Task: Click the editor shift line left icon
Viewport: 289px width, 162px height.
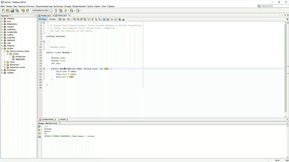Action: pyautogui.click(x=104, y=19)
